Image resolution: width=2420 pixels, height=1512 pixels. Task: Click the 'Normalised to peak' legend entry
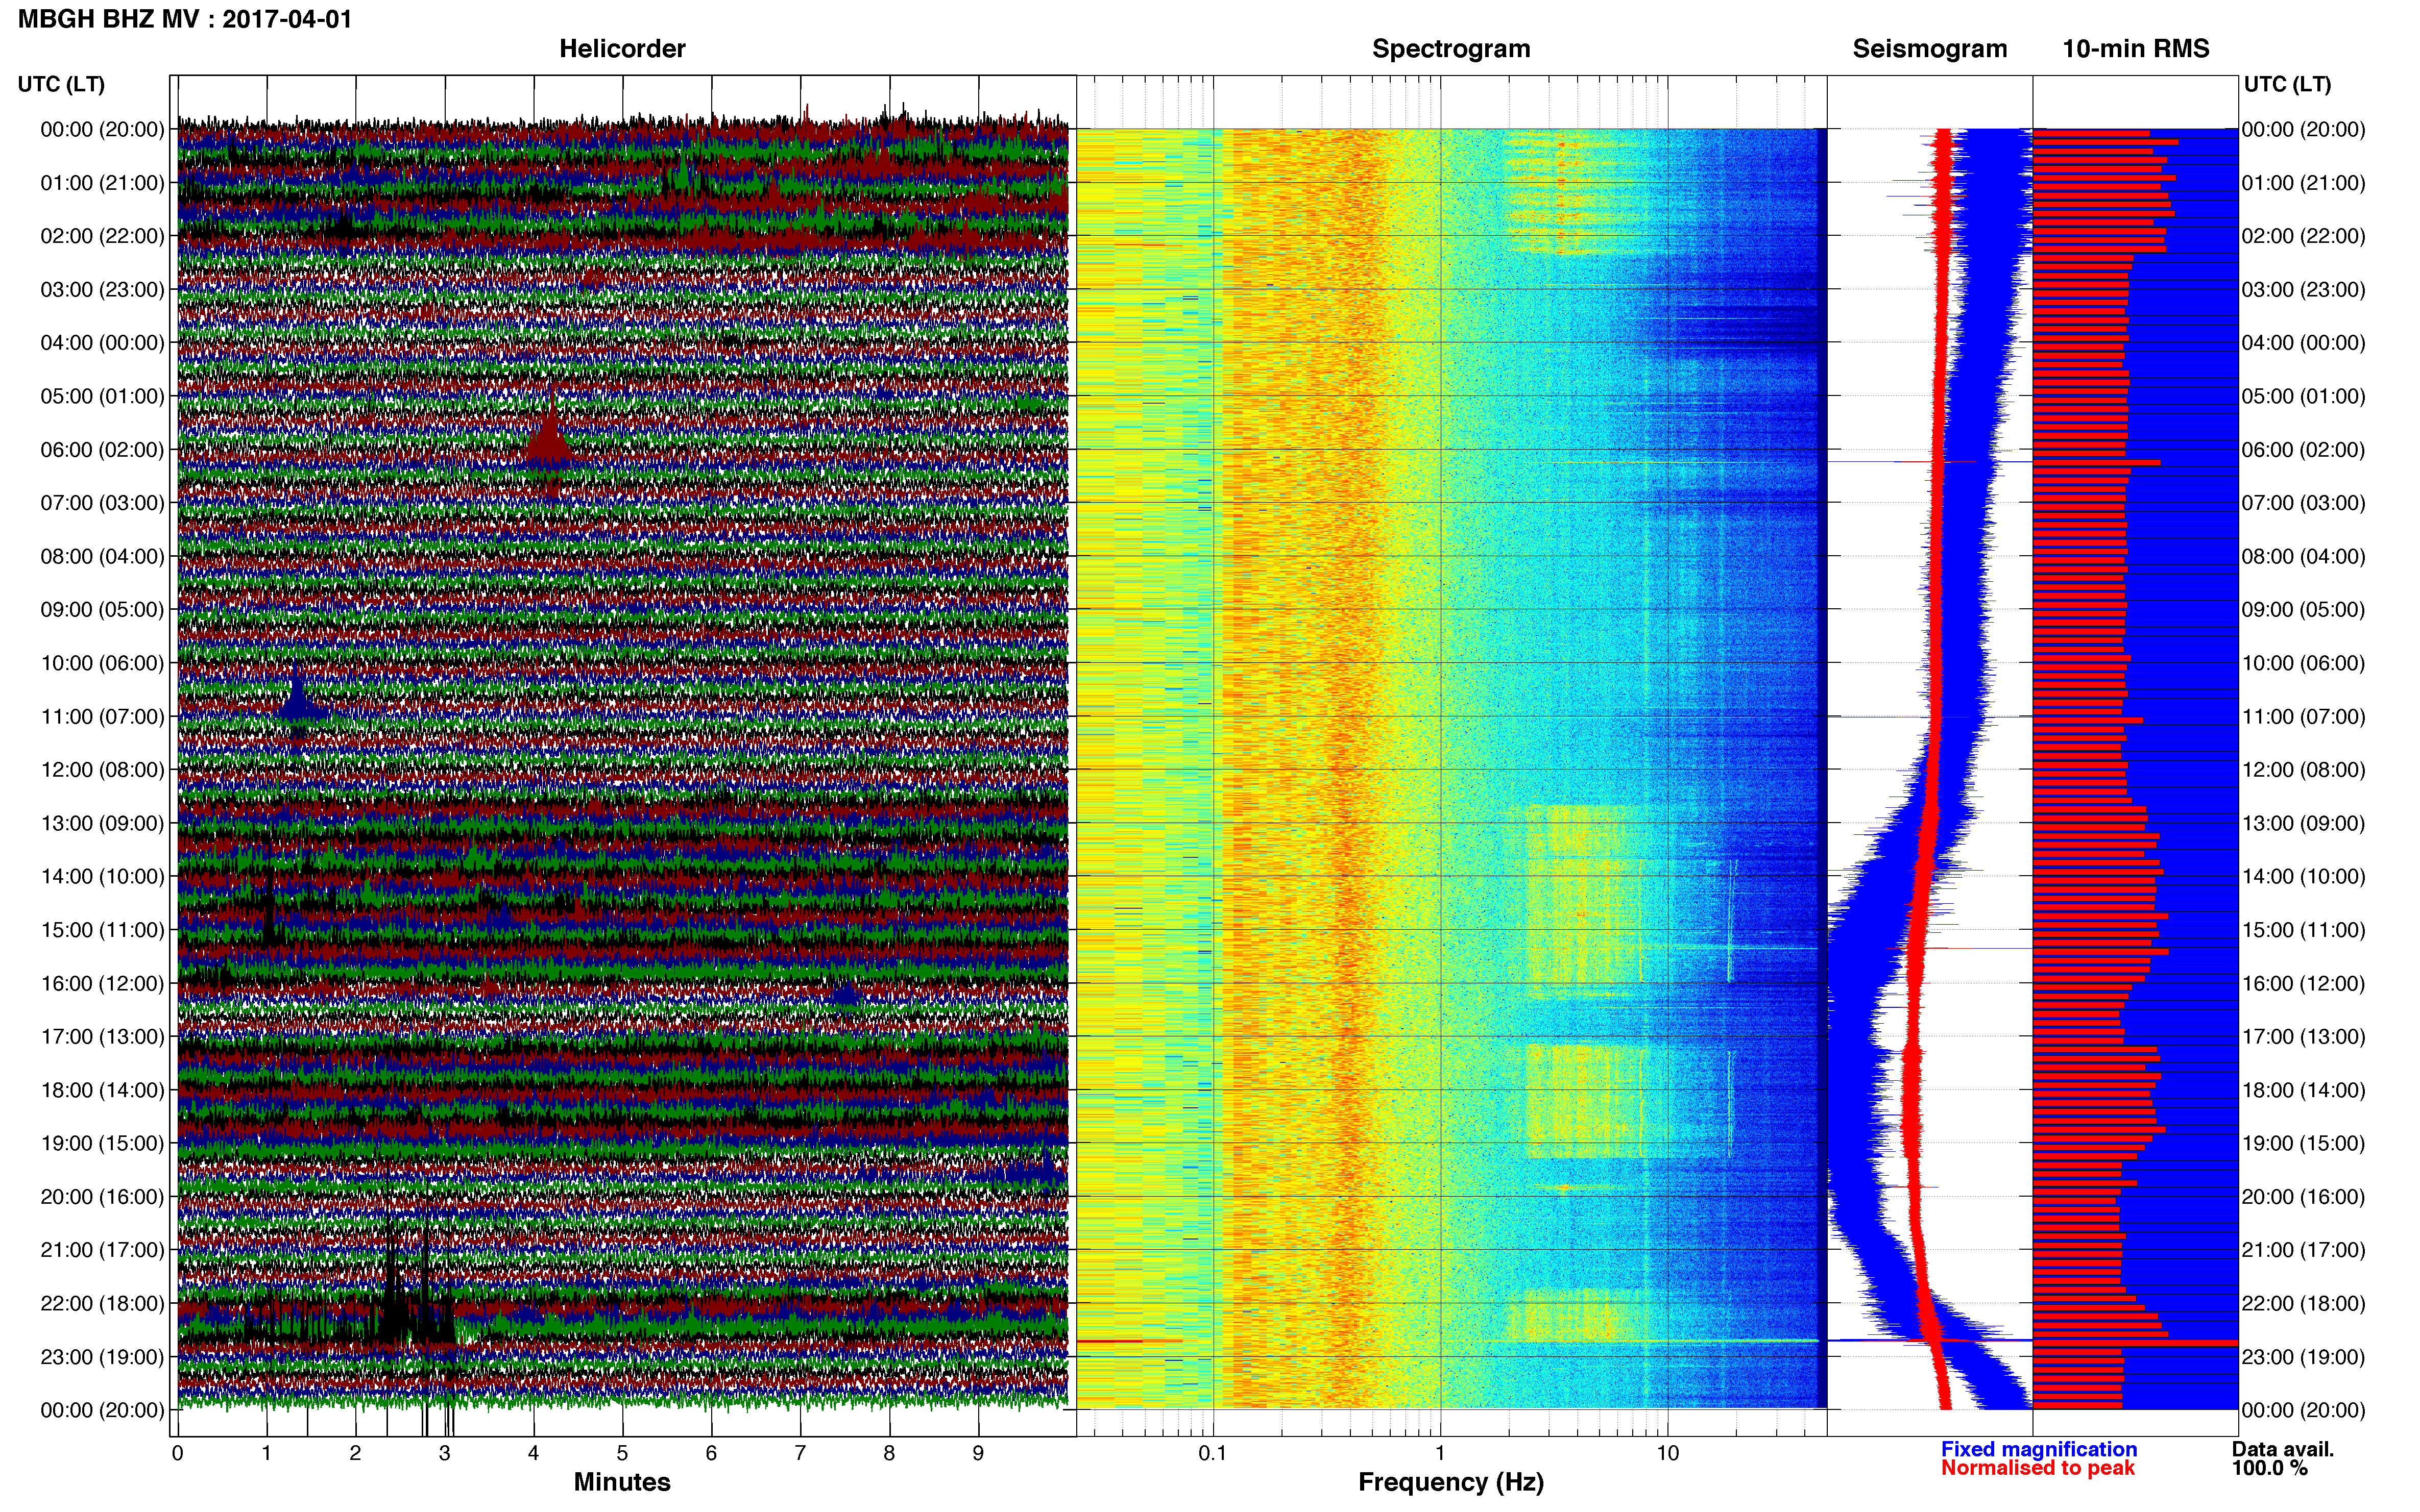coord(2038,1468)
